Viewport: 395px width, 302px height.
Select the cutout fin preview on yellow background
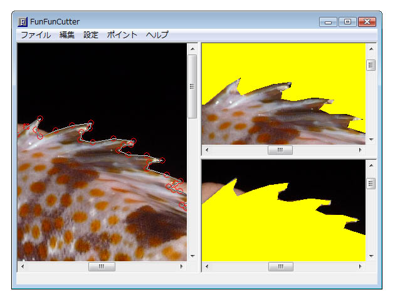[x=283, y=94]
